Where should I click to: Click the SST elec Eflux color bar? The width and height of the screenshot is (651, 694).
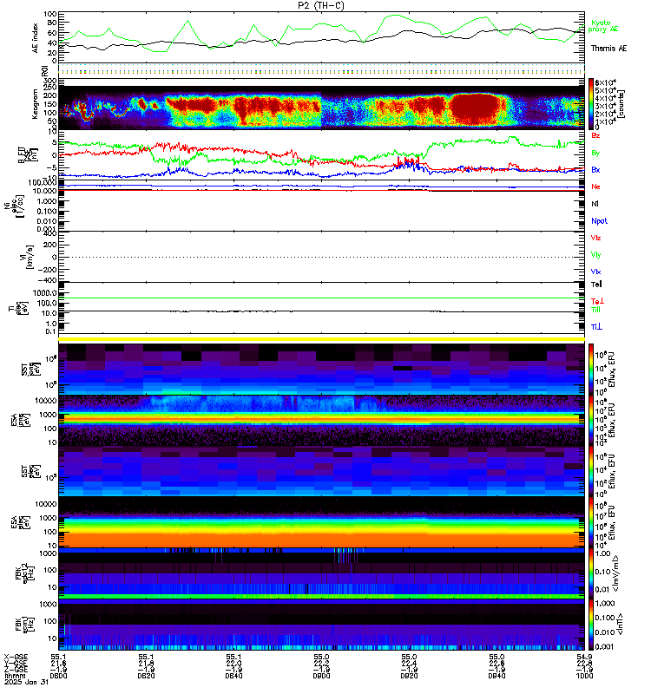pyautogui.click(x=591, y=471)
